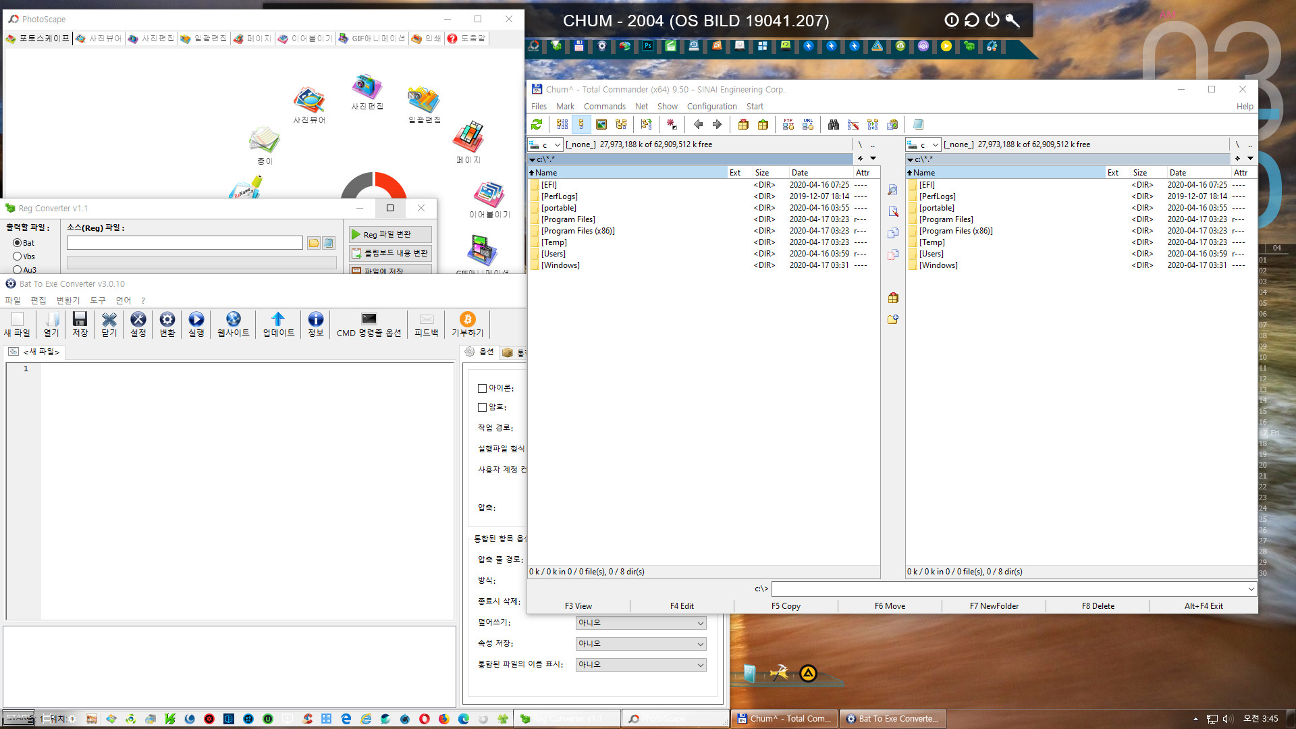Select the Vbs output radio button
This screenshot has height=729, width=1296.
pyautogui.click(x=18, y=256)
